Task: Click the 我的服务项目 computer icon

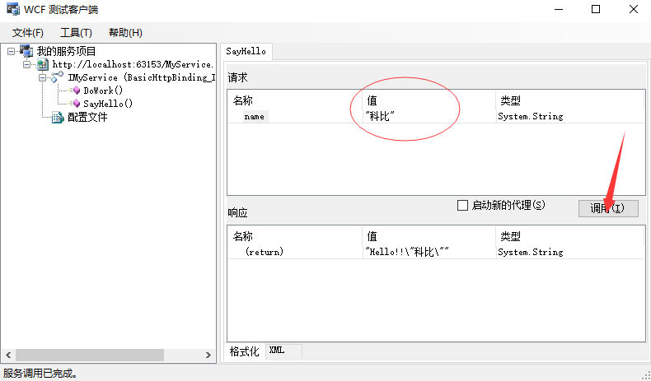Action: point(26,51)
